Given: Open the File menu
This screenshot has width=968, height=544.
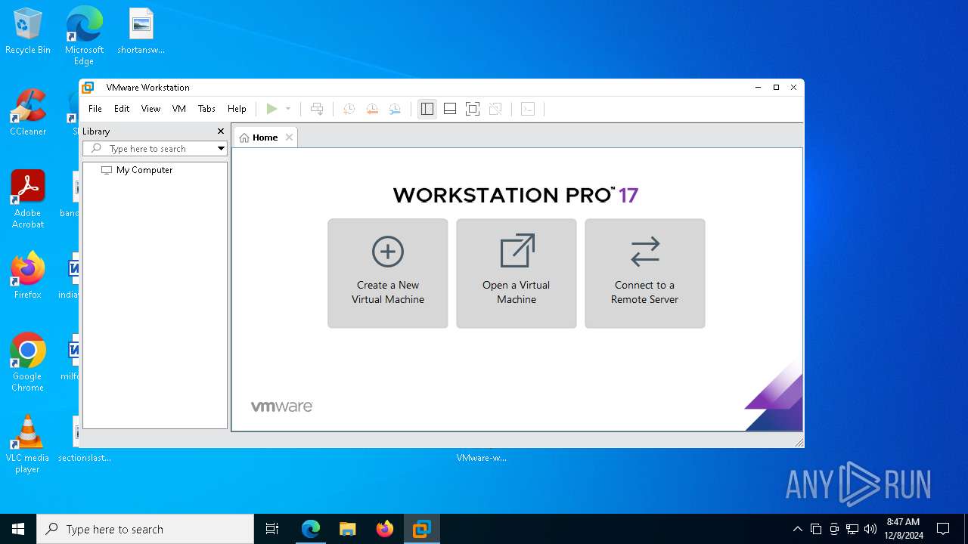Looking at the screenshot, I should [95, 109].
